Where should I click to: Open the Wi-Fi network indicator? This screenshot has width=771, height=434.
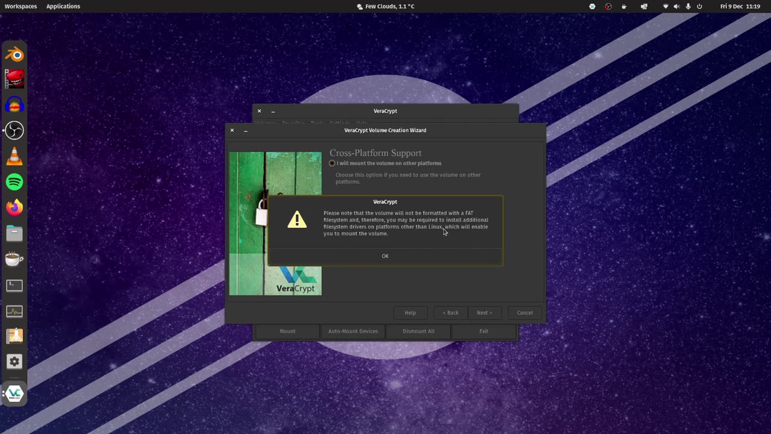(666, 6)
